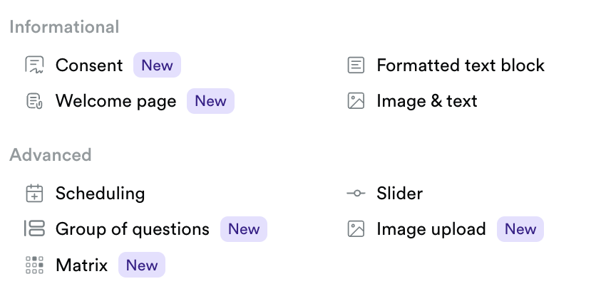
Task: Select the Scheduling text label
Action: point(100,193)
